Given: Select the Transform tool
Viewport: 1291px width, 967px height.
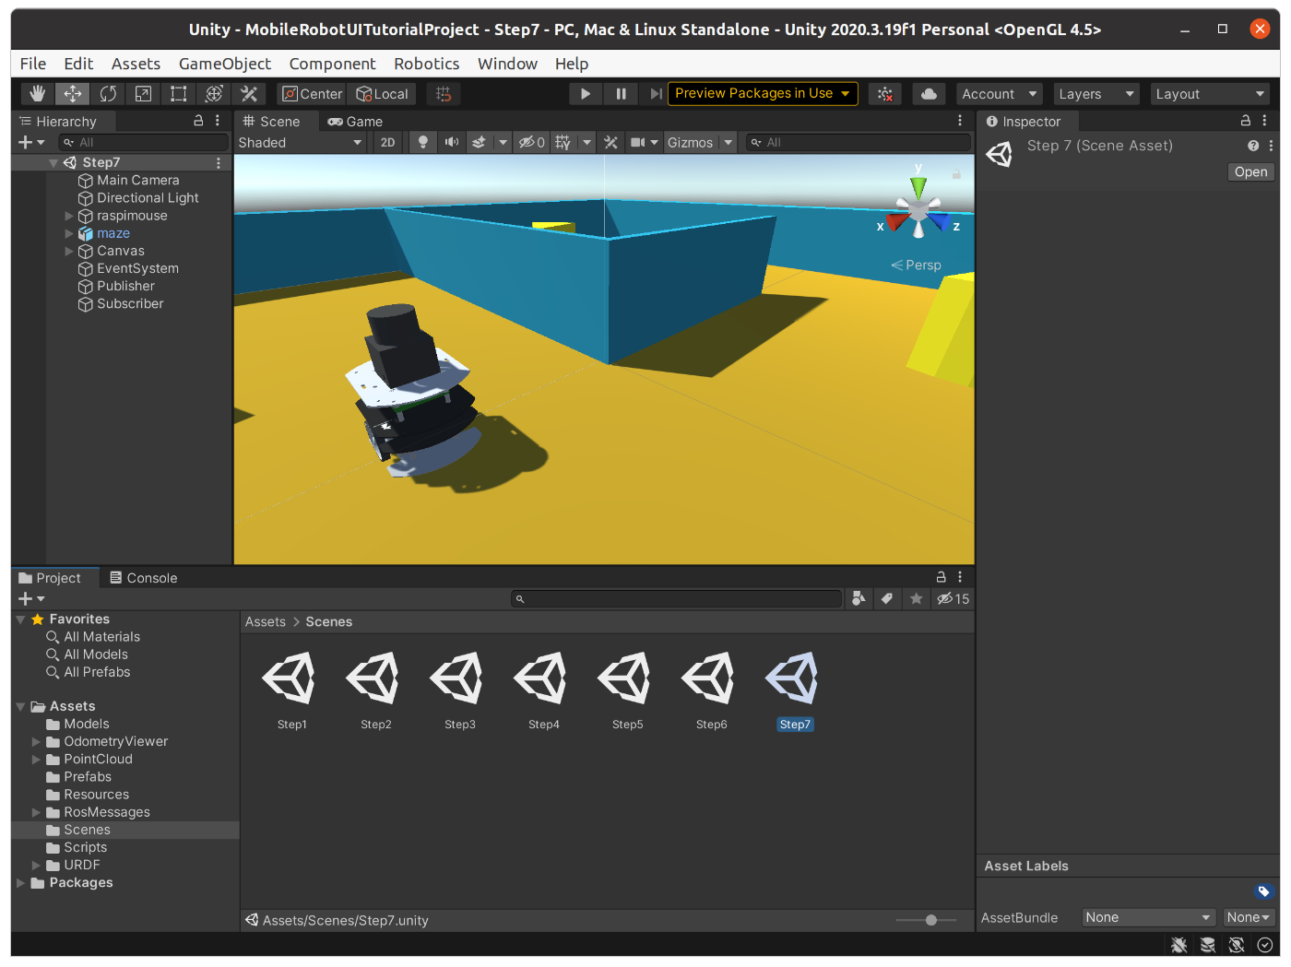Looking at the screenshot, I should pos(214,94).
